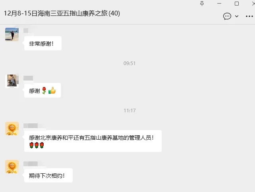Select the message 非常感谢！

[x=43, y=43]
